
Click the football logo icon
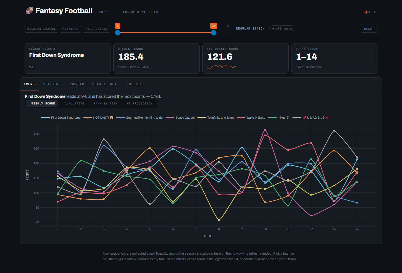[29, 11]
